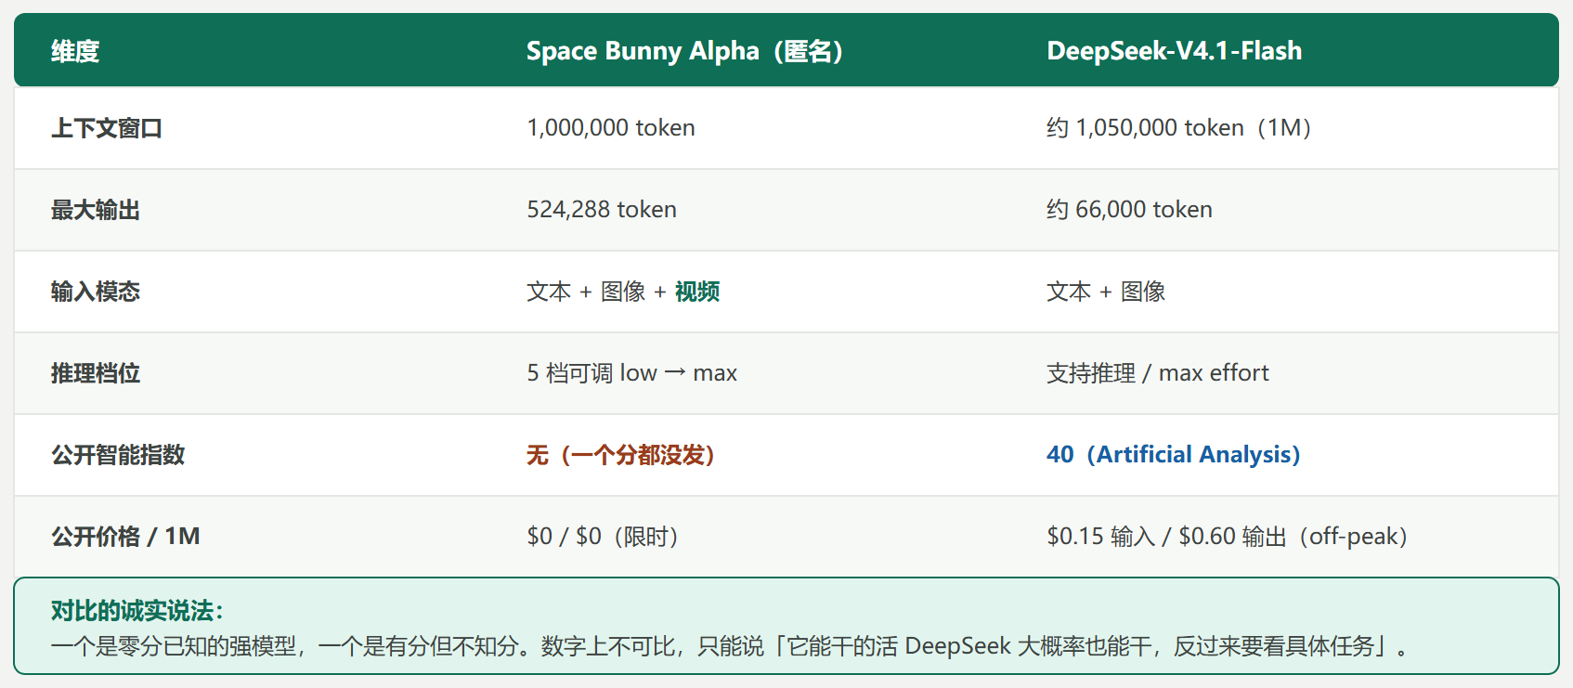Viewport: 1573px width, 688px height.
Task: Click the 约 66,000 token value
Action: click(1129, 210)
